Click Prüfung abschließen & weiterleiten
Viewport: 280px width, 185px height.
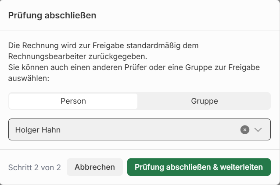point(199,167)
